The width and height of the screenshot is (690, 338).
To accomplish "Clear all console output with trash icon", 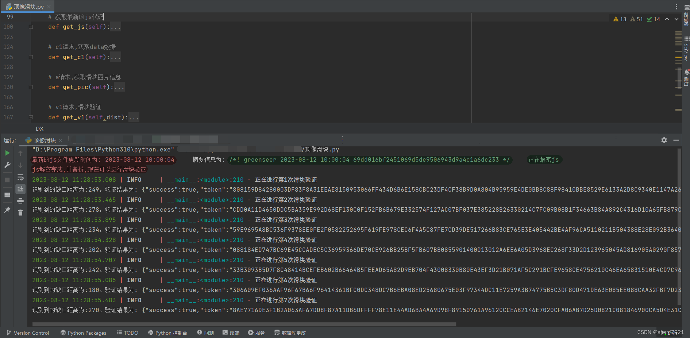I will [x=20, y=212].
